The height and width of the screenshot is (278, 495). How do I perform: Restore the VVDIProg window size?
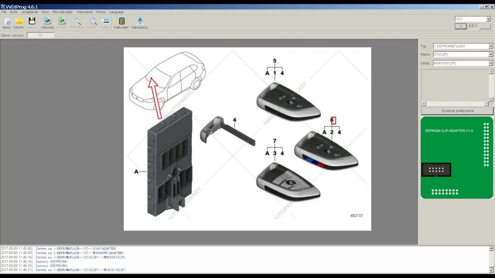pyautogui.click(x=486, y=7)
